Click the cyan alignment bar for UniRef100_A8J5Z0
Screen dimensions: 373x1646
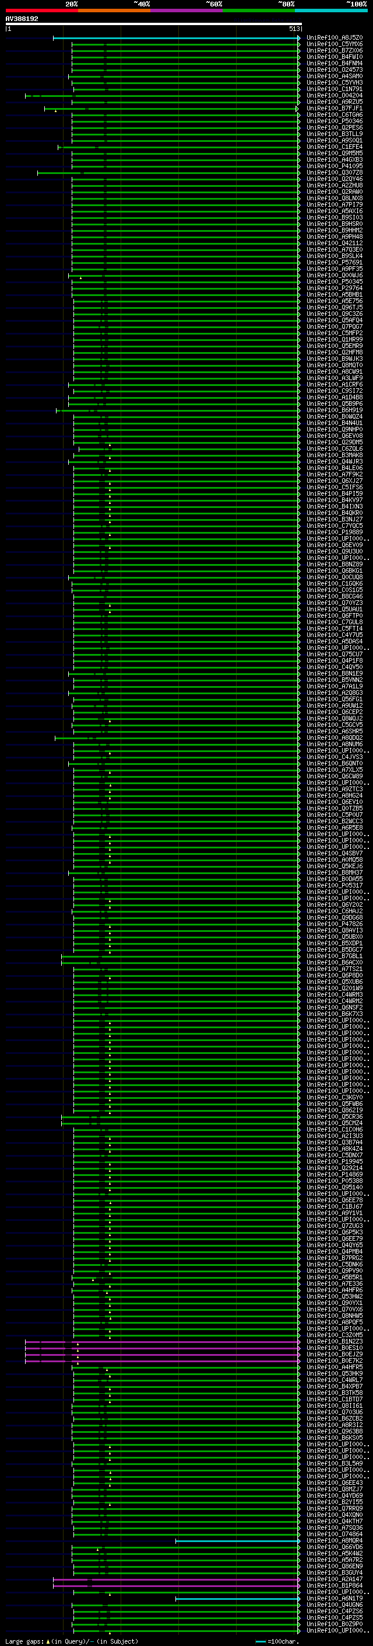pyautogui.click(x=176, y=38)
